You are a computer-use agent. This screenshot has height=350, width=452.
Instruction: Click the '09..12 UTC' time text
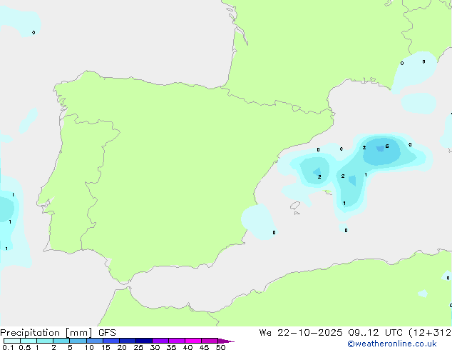point(375,333)
